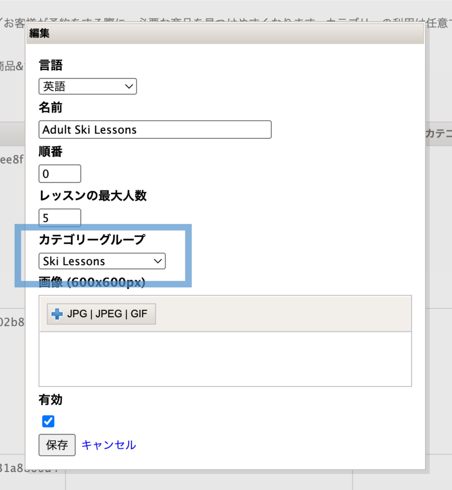Focus the 順番 order input field

point(60,173)
